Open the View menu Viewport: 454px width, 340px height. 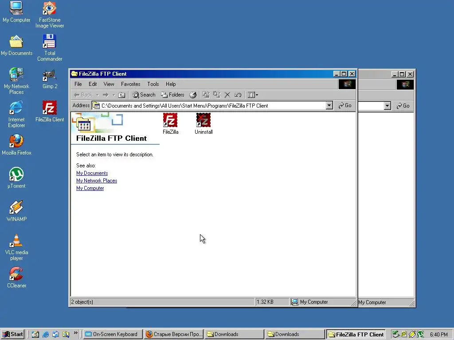(109, 84)
